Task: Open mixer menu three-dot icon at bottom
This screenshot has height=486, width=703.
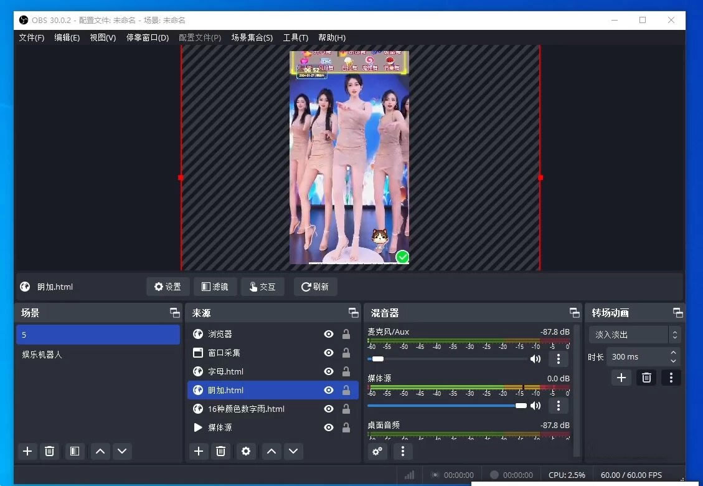Action: [403, 451]
